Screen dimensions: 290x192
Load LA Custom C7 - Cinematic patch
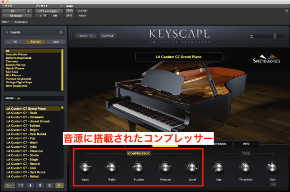pyautogui.click(x=25, y=117)
